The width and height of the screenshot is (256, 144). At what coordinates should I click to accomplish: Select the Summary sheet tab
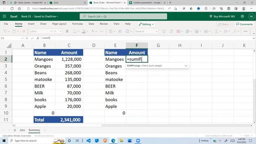(x=34, y=130)
